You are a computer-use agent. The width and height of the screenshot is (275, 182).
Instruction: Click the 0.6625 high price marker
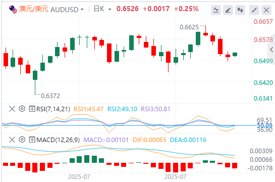pyautogui.click(x=189, y=27)
